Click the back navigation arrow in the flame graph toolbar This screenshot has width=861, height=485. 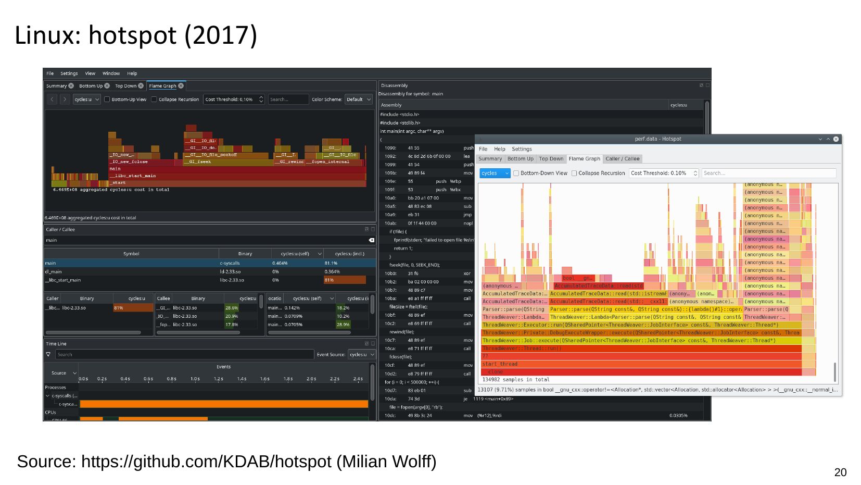(x=52, y=100)
